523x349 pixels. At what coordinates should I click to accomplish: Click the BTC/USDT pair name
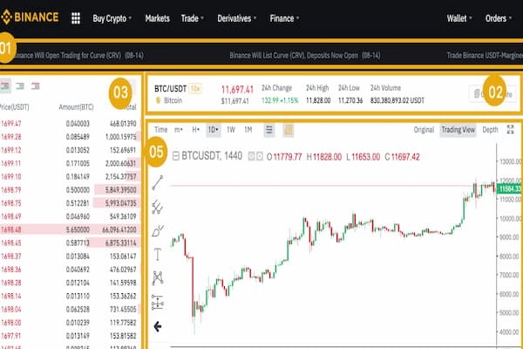(170, 89)
